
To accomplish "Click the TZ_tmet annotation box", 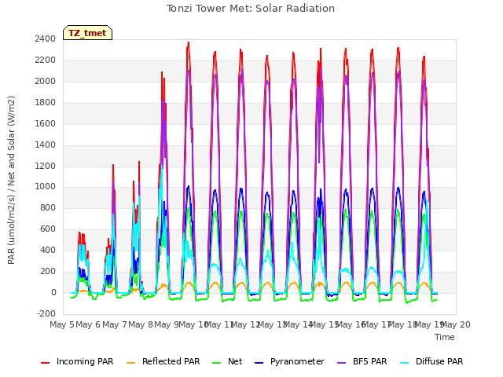I will pyautogui.click(x=87, y=33).
